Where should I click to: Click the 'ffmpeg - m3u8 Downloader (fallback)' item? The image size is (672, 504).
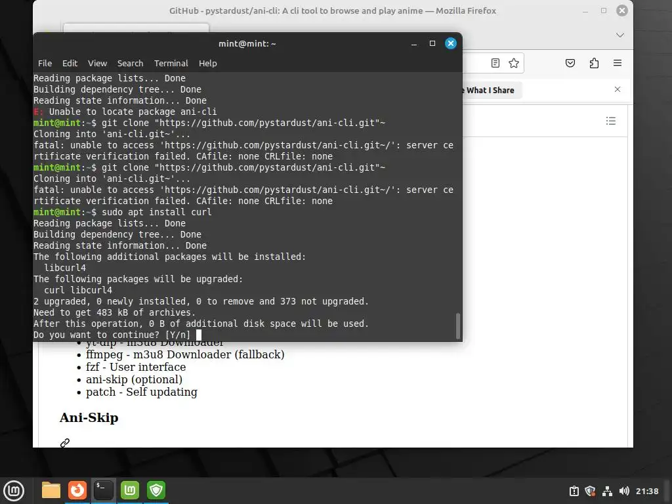point(185,354)
